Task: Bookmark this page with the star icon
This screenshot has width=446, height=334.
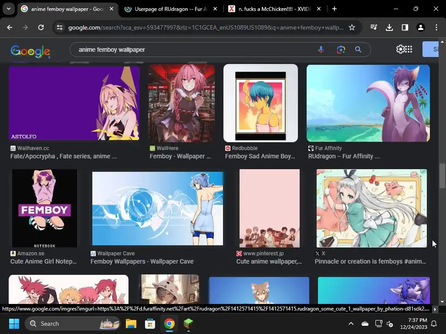Action: point(352,27)
